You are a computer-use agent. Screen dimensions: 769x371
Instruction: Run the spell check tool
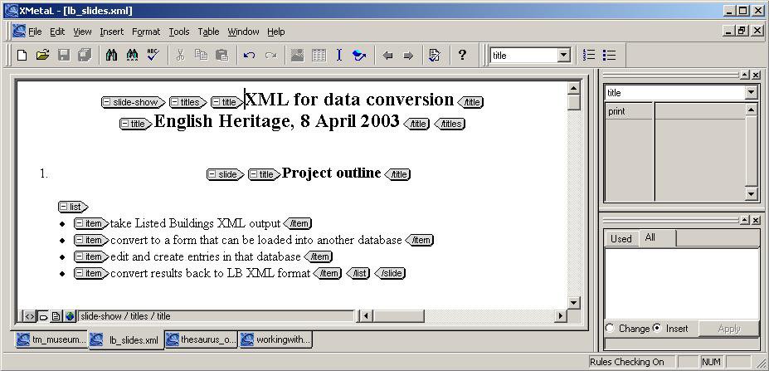click(x=153, y=56)
